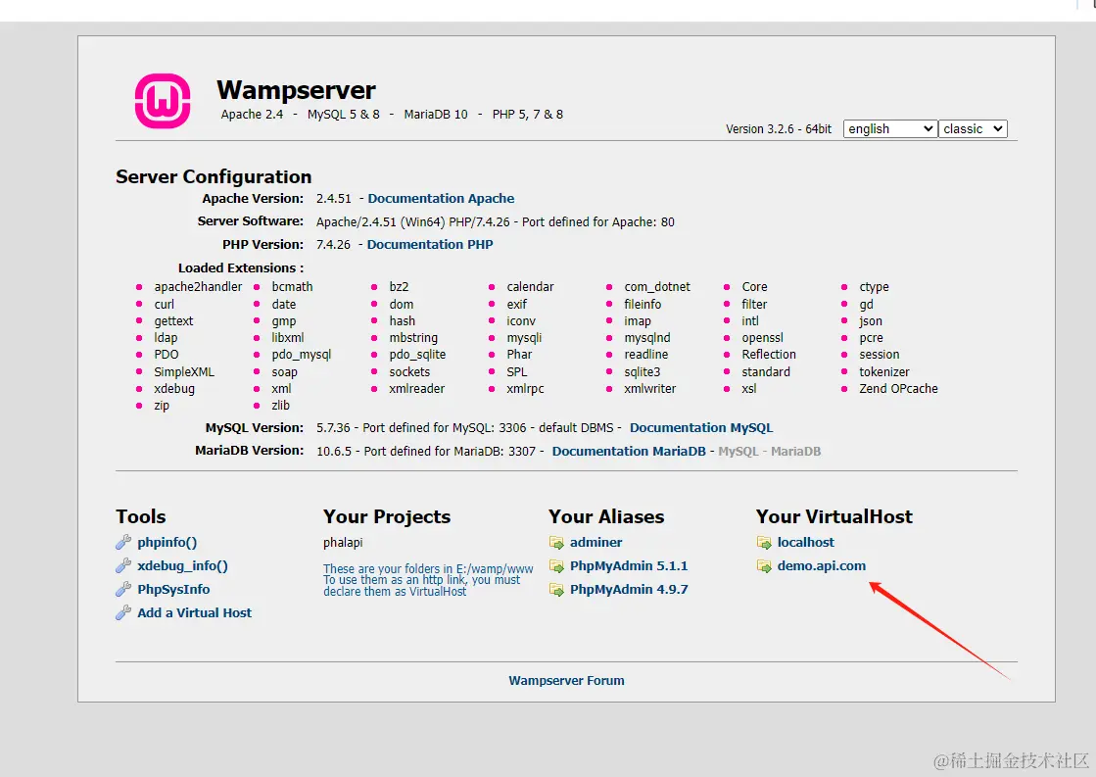Click the wrench icon beside xdebug_info()
1096x777 pixels.
tap(123, 565)
